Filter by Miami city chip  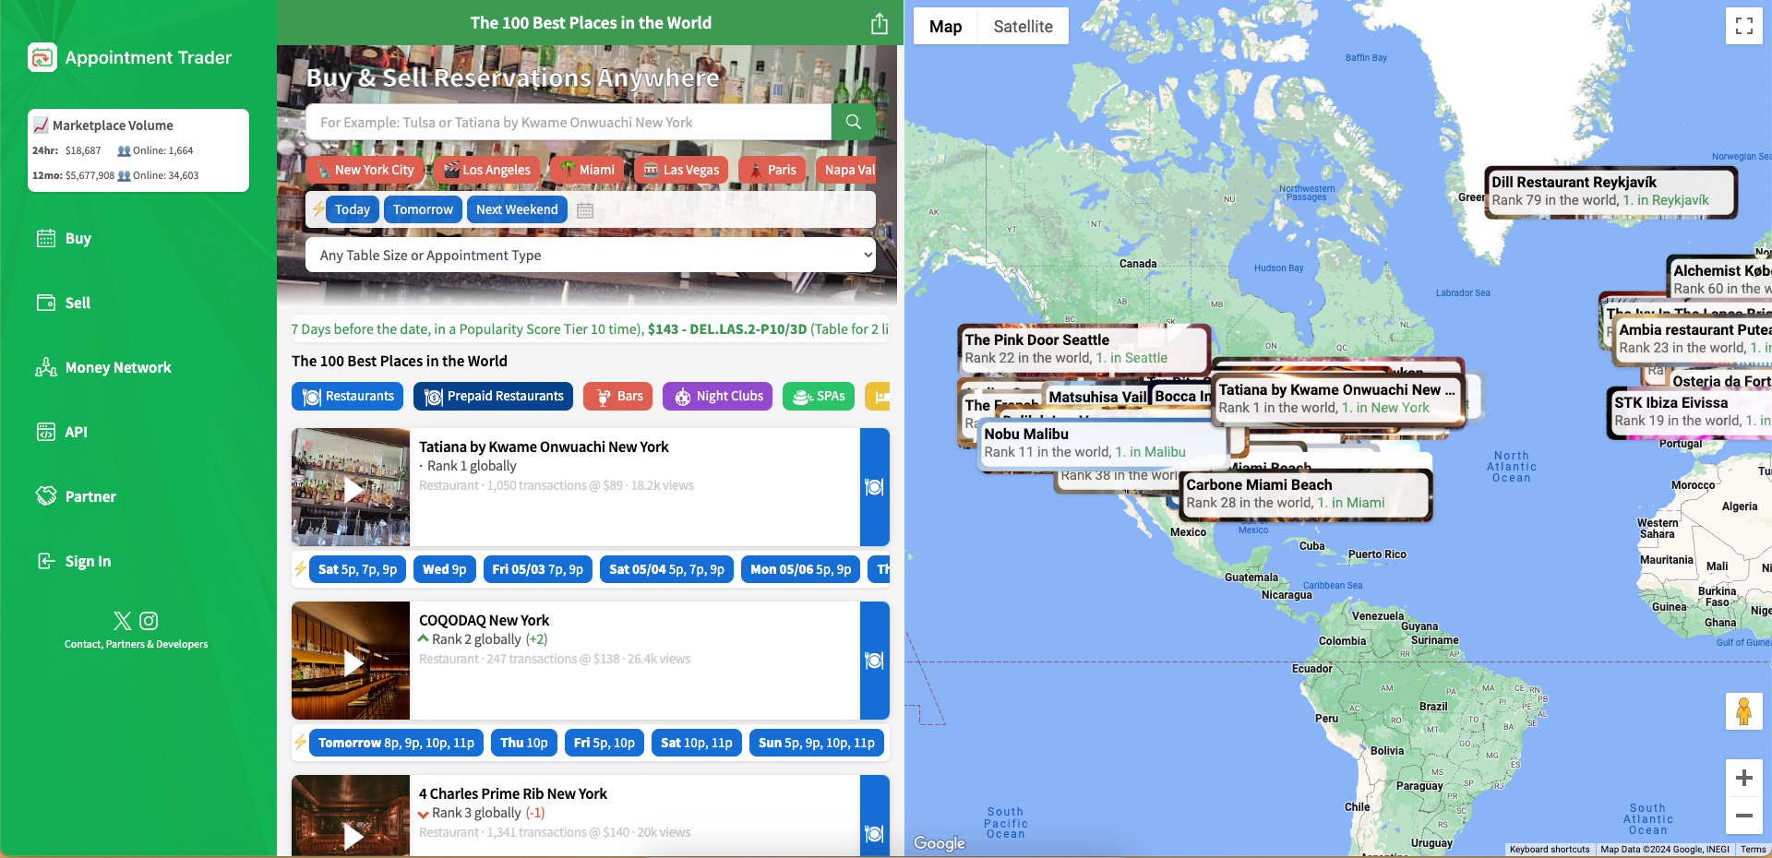click(587, 170)
